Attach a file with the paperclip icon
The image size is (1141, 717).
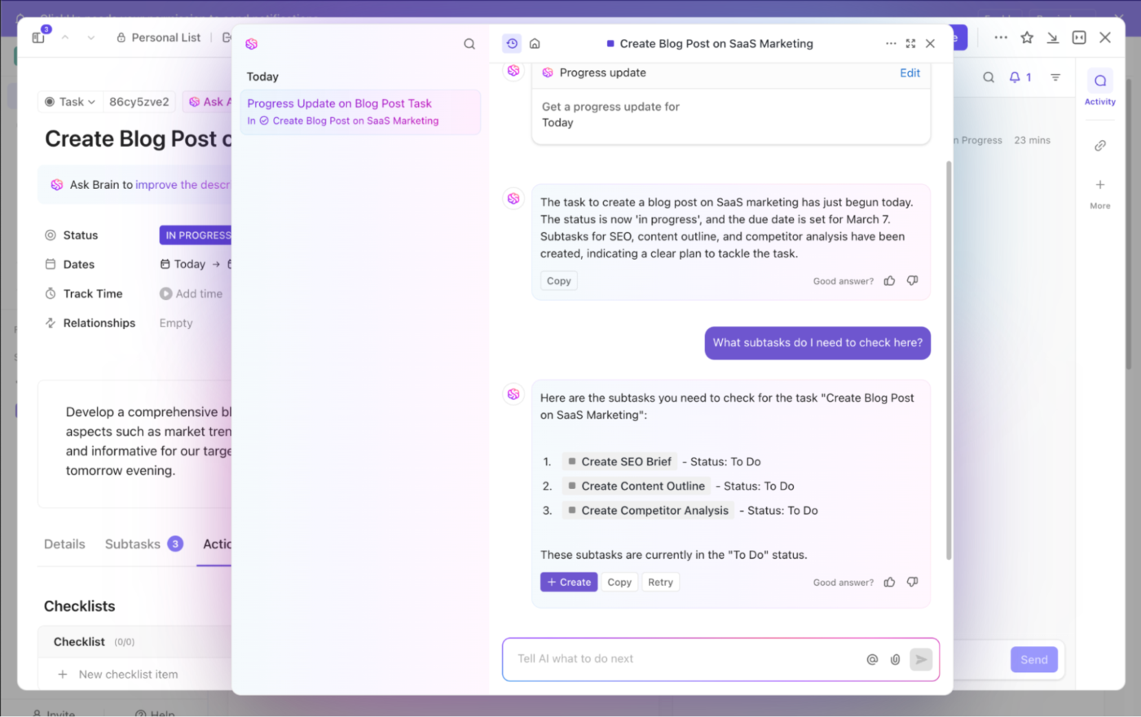coord(895,659)
